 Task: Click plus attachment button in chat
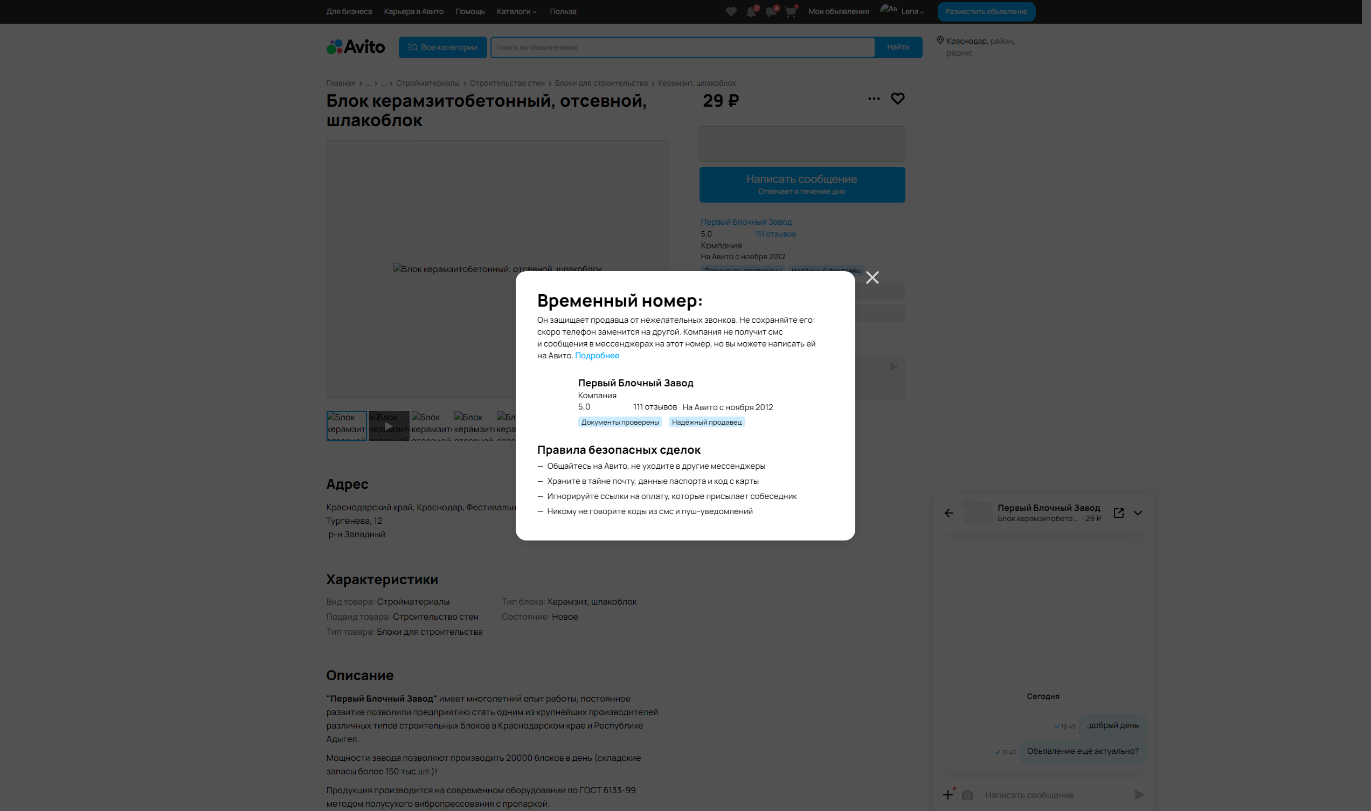948,795
